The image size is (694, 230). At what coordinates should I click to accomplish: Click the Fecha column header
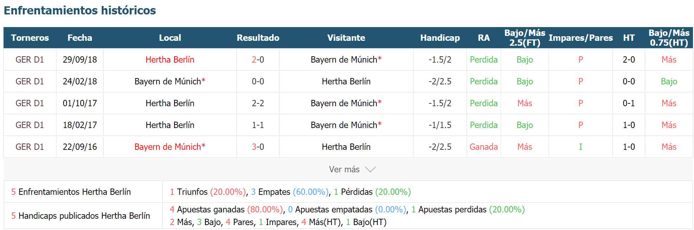tap(80, 38)
